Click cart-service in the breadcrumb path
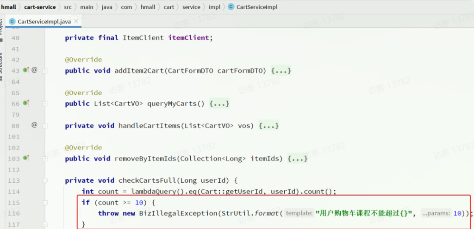The height and width of the screenshot is (229, 474). point(40,7)
